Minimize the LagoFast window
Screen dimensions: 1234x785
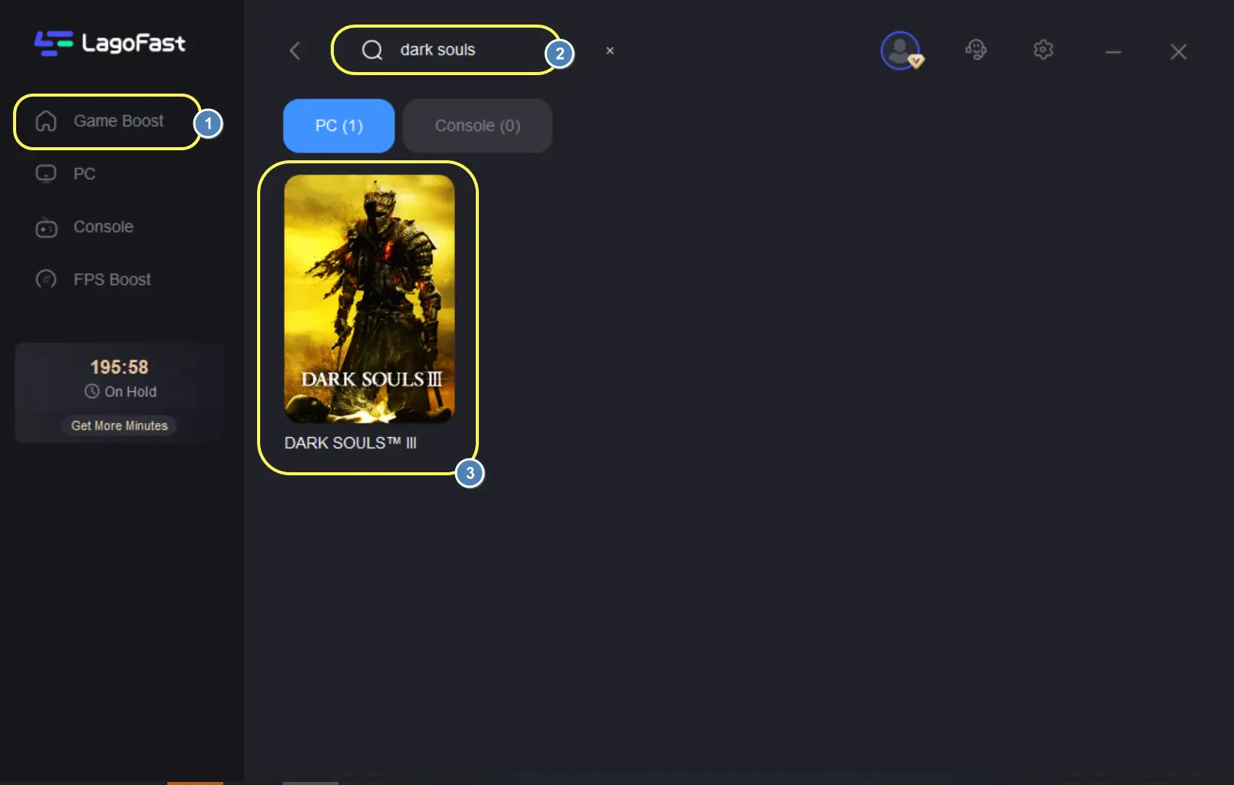click(1113, 51)
